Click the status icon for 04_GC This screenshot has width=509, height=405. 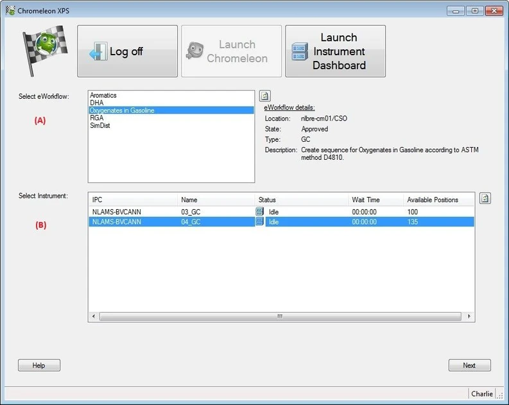pyautogui.click(x=260, y=221)
